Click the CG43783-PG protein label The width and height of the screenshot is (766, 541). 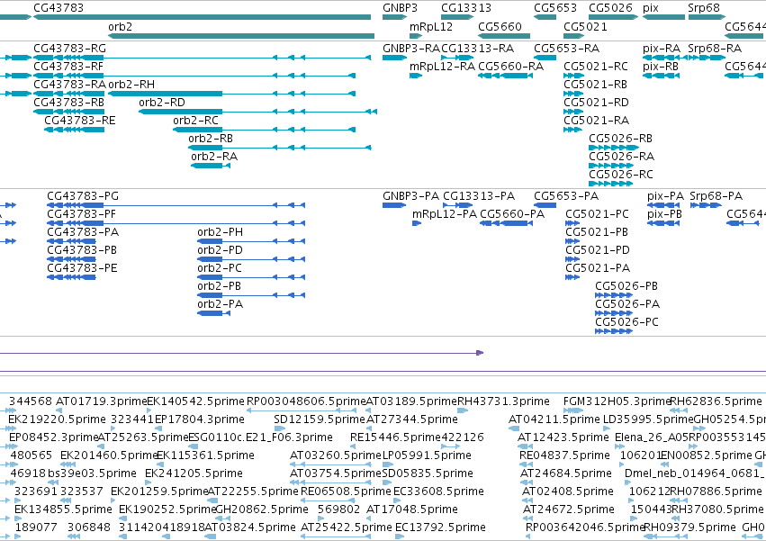pos(83,196)
